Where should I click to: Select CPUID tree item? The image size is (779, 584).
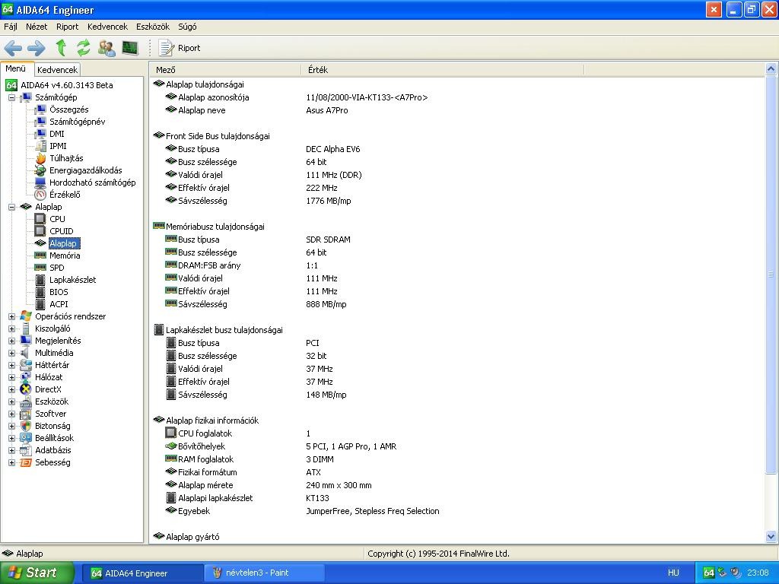[61, 231]
